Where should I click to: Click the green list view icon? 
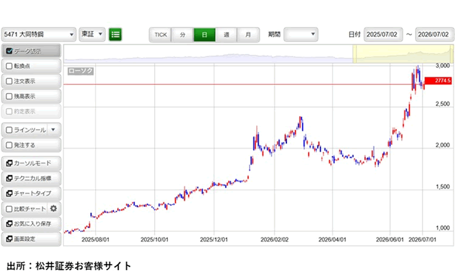point(115,35)
